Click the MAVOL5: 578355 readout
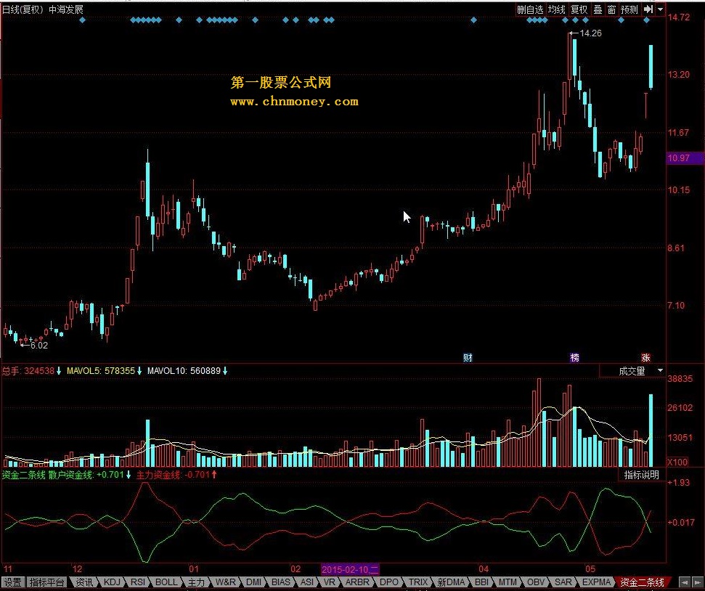Viewport: 705px width, 591px height. (101, 371)
